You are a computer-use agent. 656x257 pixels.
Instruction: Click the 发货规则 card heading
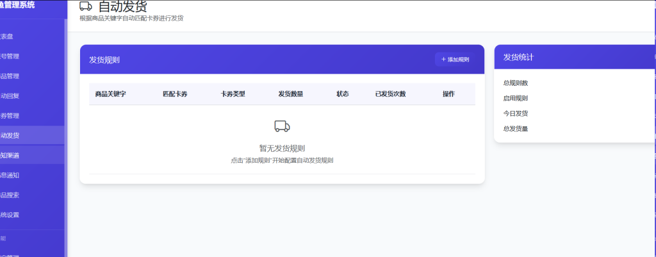pos(104,60)
